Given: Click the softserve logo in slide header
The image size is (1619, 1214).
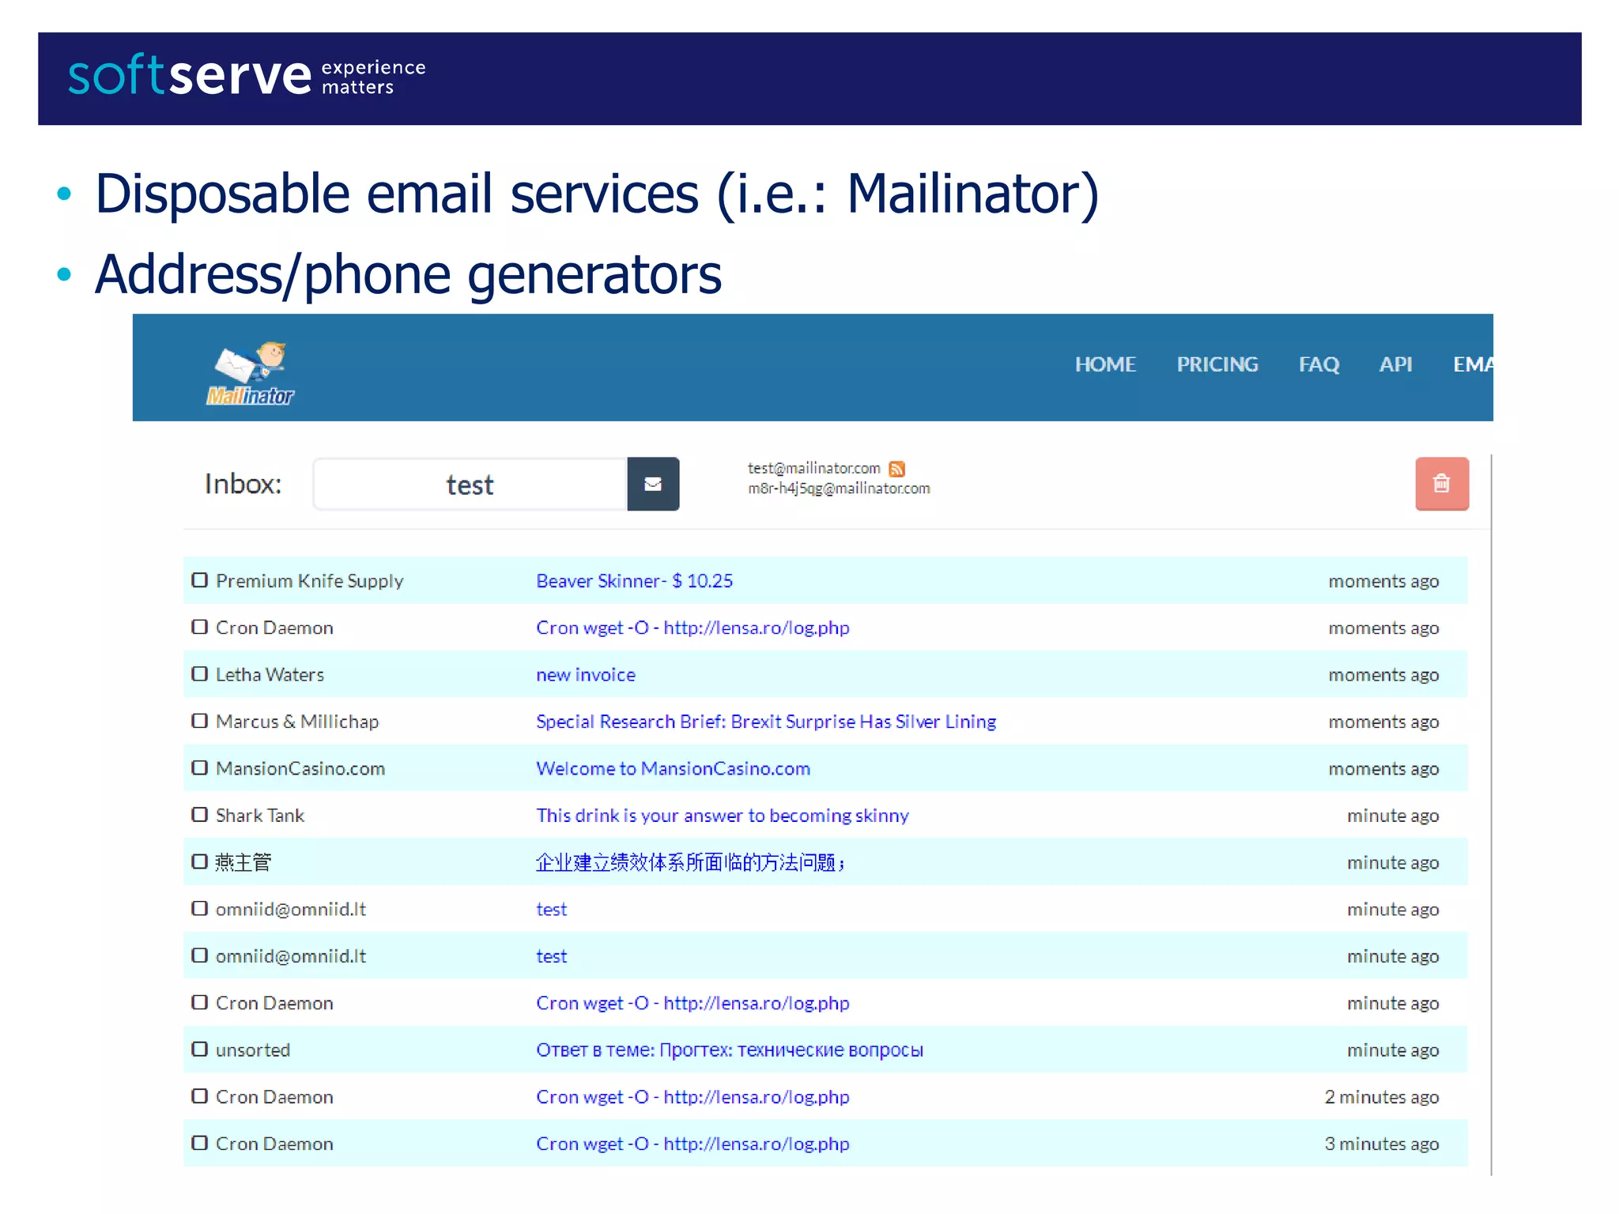Looking at the screenshot, I should coord(247,76).
